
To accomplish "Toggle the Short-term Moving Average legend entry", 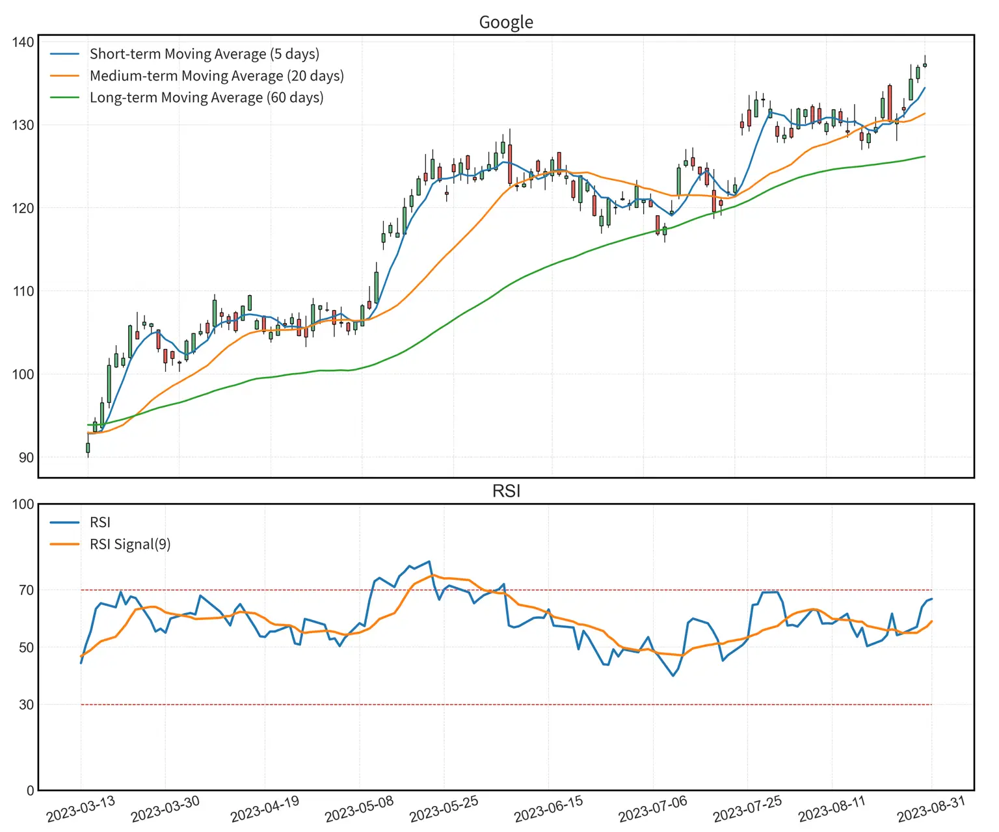I will point(206,54).
